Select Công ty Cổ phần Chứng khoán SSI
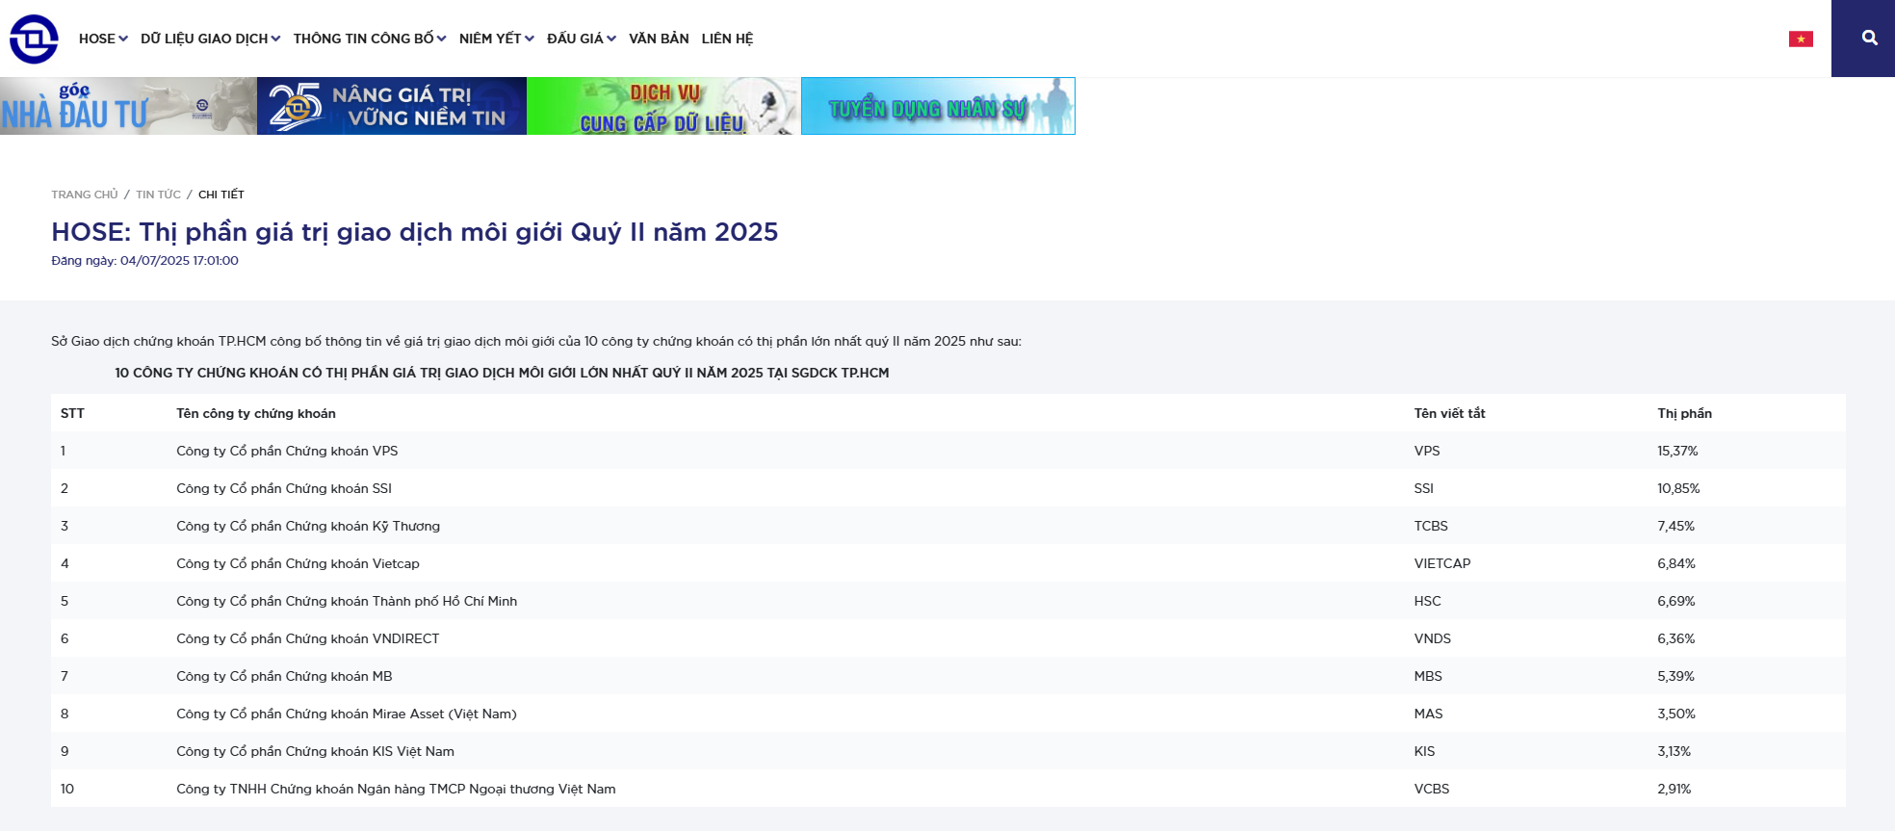1895x831 pixels. (284, 488)
